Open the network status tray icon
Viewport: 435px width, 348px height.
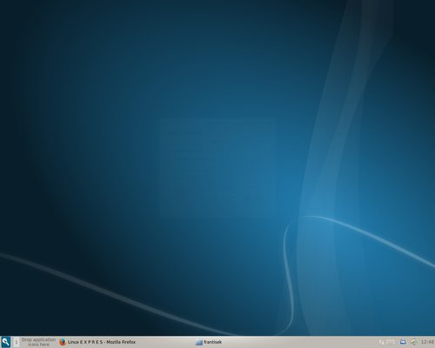(381, 342)
